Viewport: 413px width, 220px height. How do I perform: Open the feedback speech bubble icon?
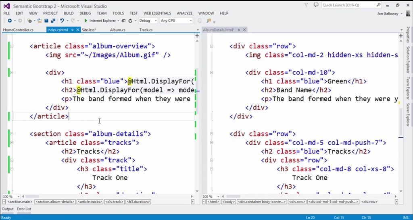[315, 5]
